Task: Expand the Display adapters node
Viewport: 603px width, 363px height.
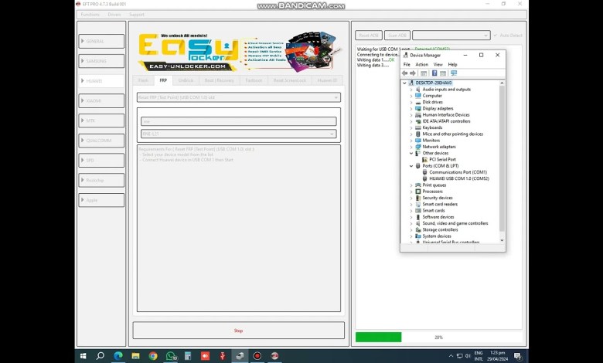Action: 411,108
